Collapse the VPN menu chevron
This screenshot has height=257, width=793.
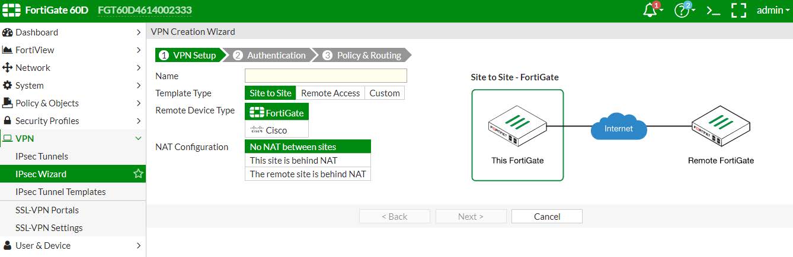139,138
